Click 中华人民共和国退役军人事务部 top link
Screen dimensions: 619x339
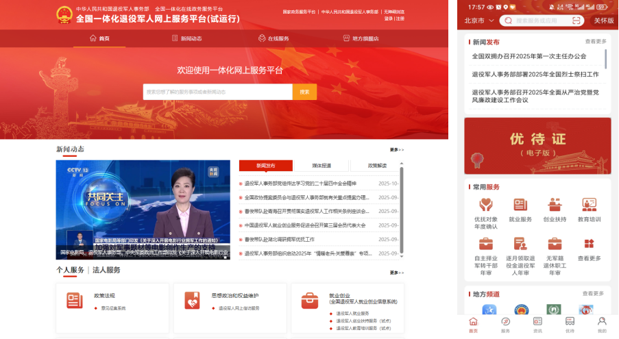point(350,12)
